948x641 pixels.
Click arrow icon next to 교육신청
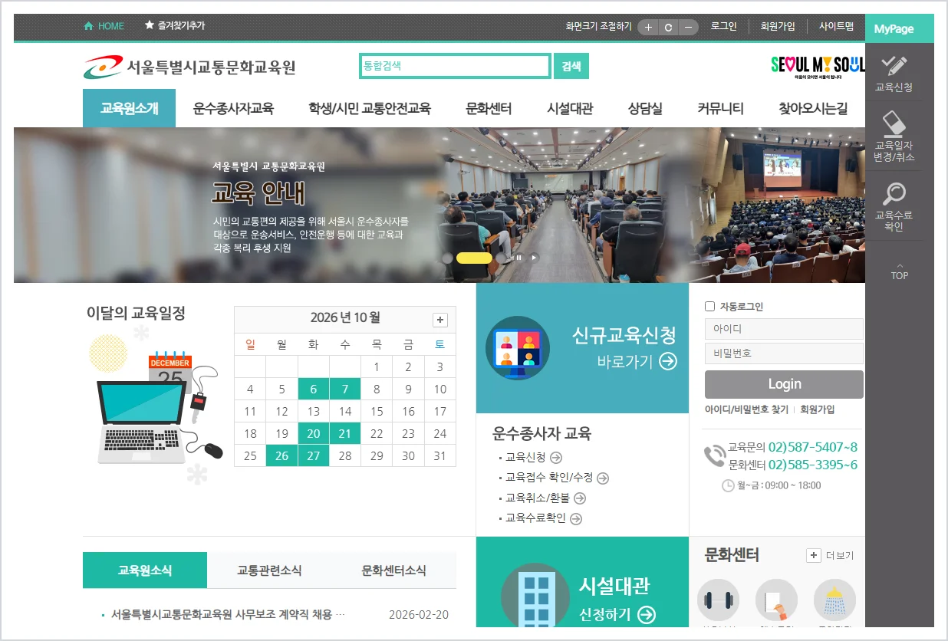click(x=556, y=458)
